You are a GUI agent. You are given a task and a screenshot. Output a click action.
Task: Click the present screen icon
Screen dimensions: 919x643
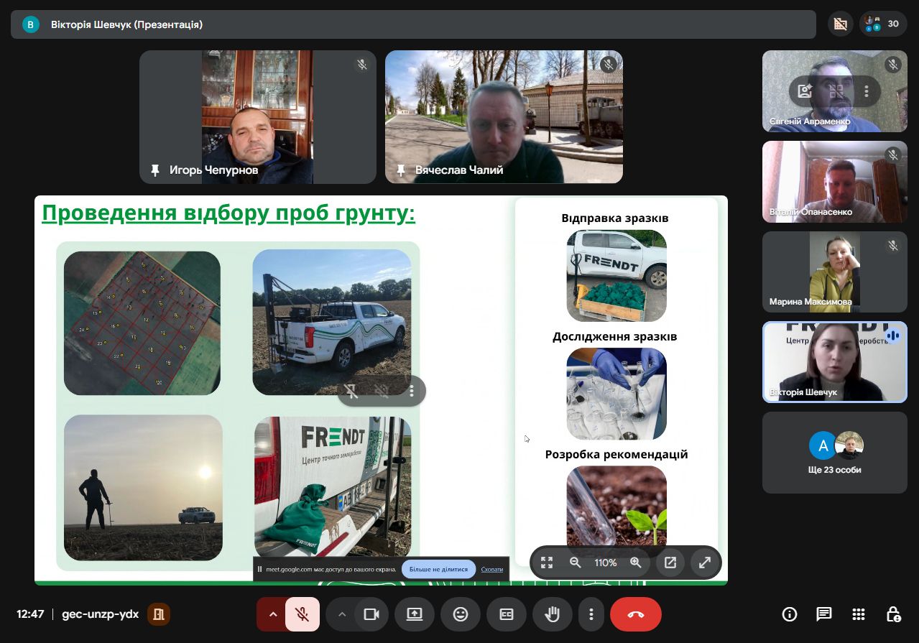415,614
